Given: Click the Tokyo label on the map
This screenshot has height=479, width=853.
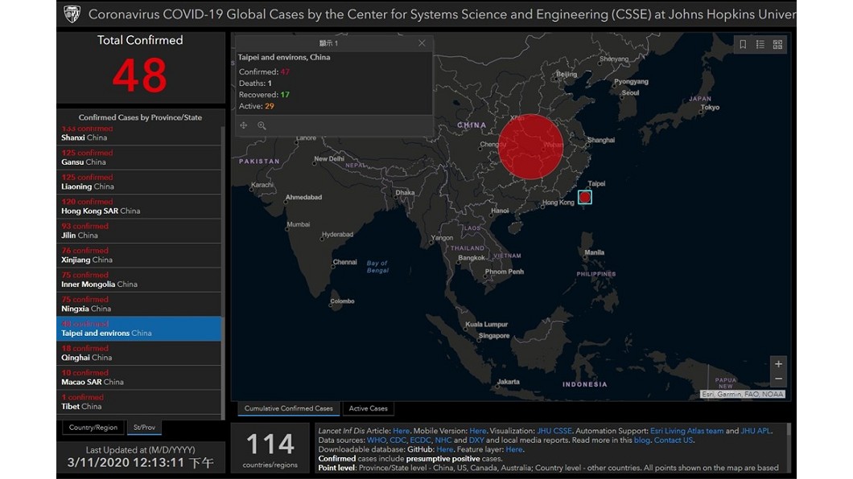Looking at the screenshot, I should [710, 107].
